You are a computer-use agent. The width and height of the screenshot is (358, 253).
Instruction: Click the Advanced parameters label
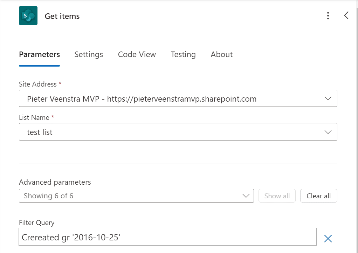pyautogui.click(x=55, y=182)
